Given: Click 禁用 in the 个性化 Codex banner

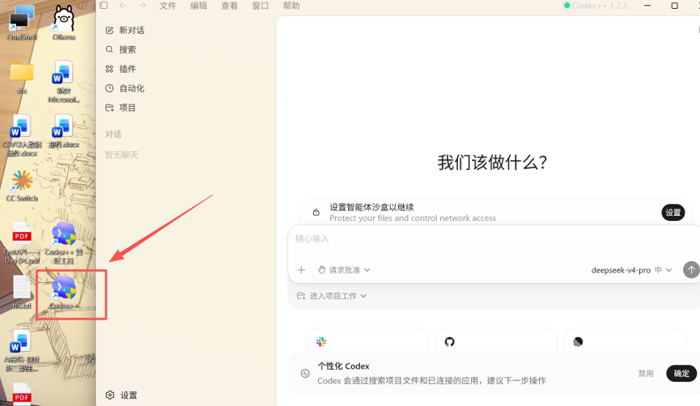Looking at the screenshot, I should tap(646, 374).
